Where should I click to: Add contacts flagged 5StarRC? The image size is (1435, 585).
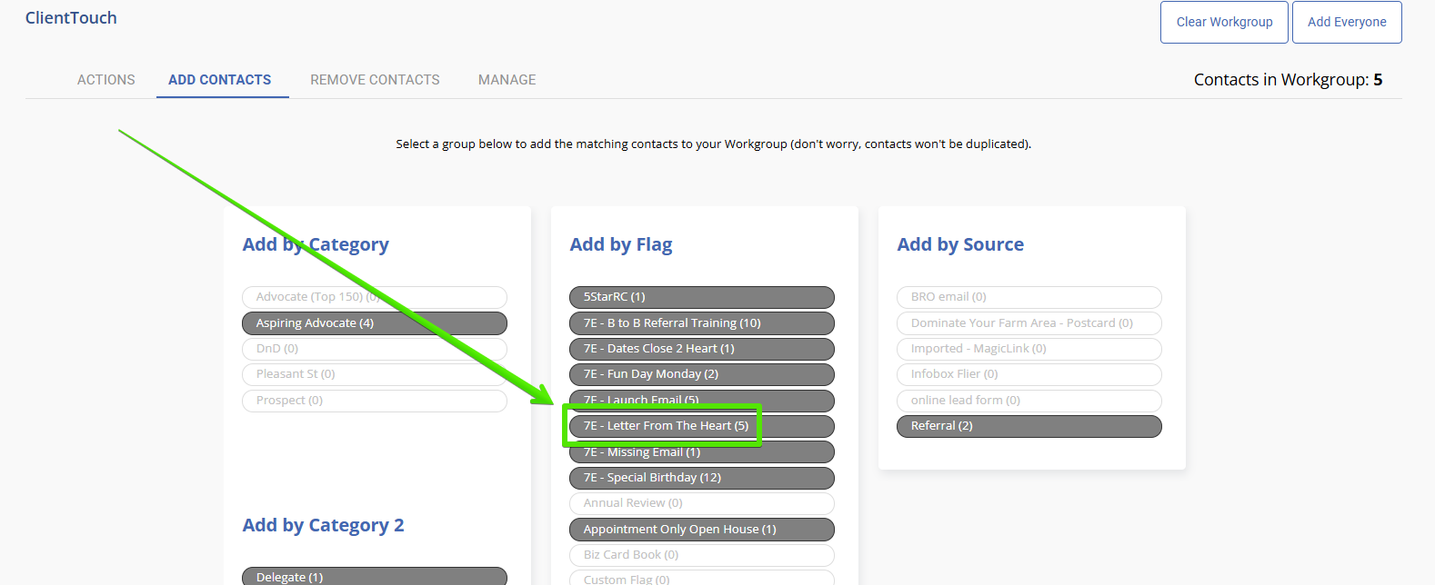(701, 297)
